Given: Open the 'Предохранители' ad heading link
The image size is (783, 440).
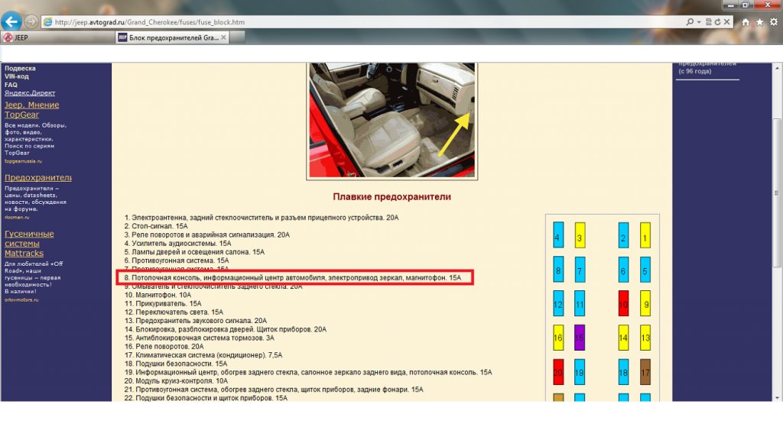Looking at the screenshot, I should point(38,177).
